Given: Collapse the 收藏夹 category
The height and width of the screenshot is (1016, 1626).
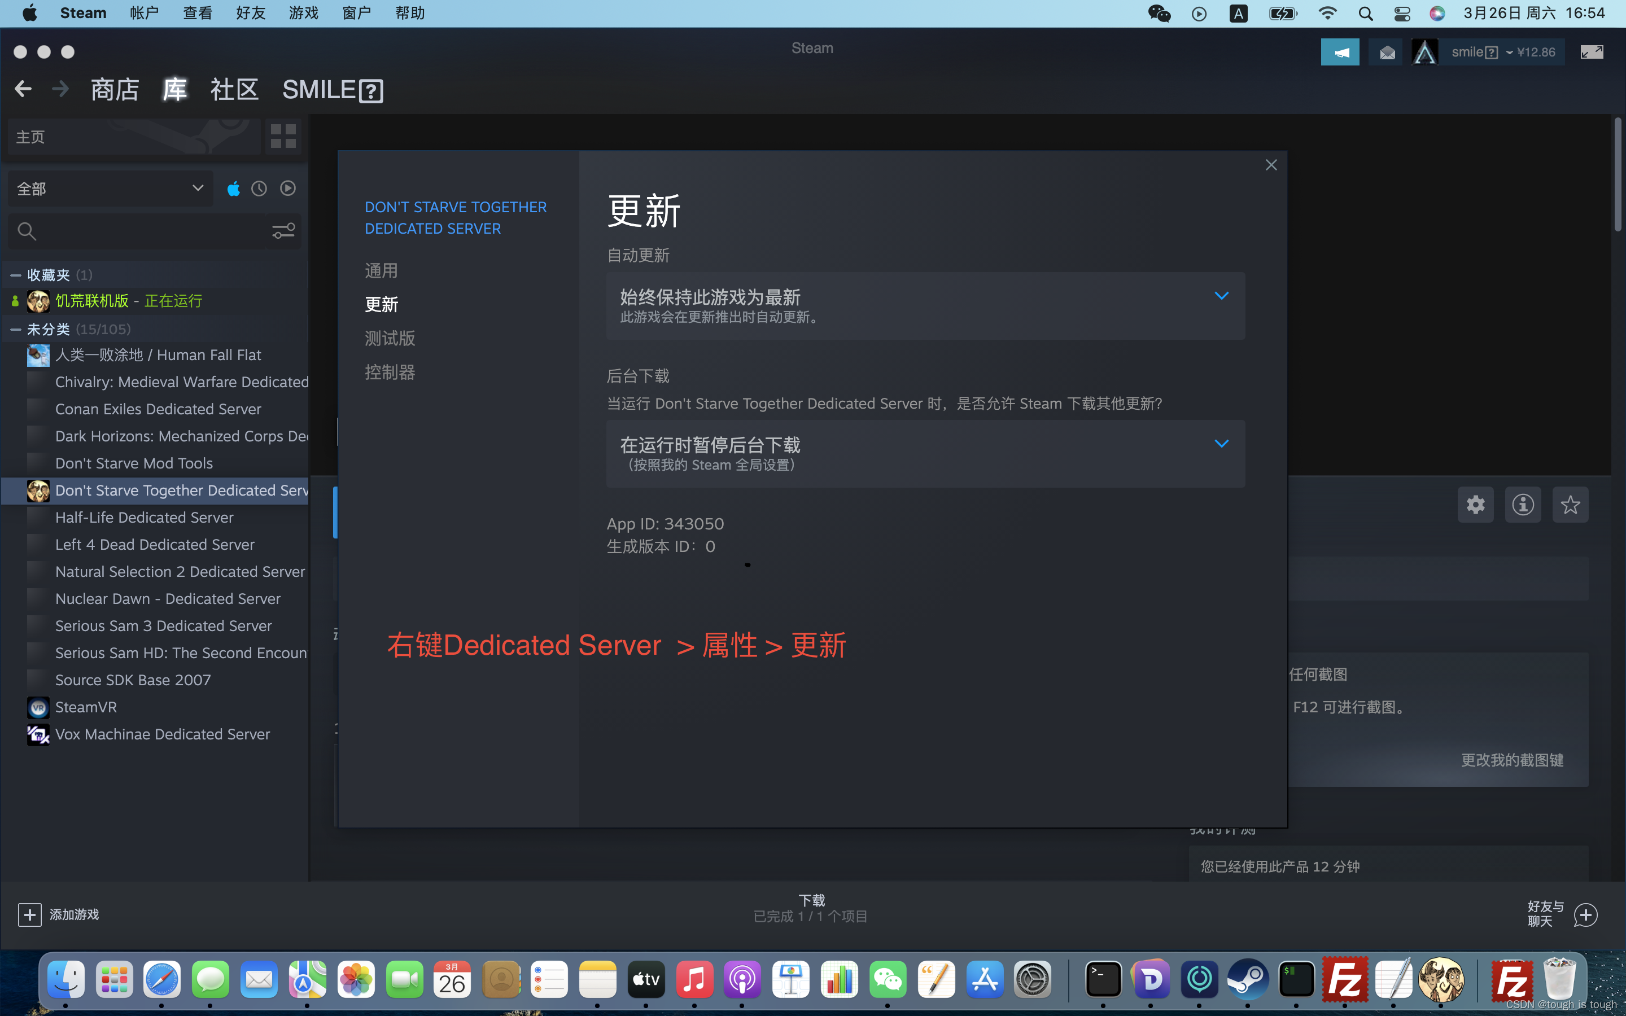Looking at the screenshot, I should 15,275.
